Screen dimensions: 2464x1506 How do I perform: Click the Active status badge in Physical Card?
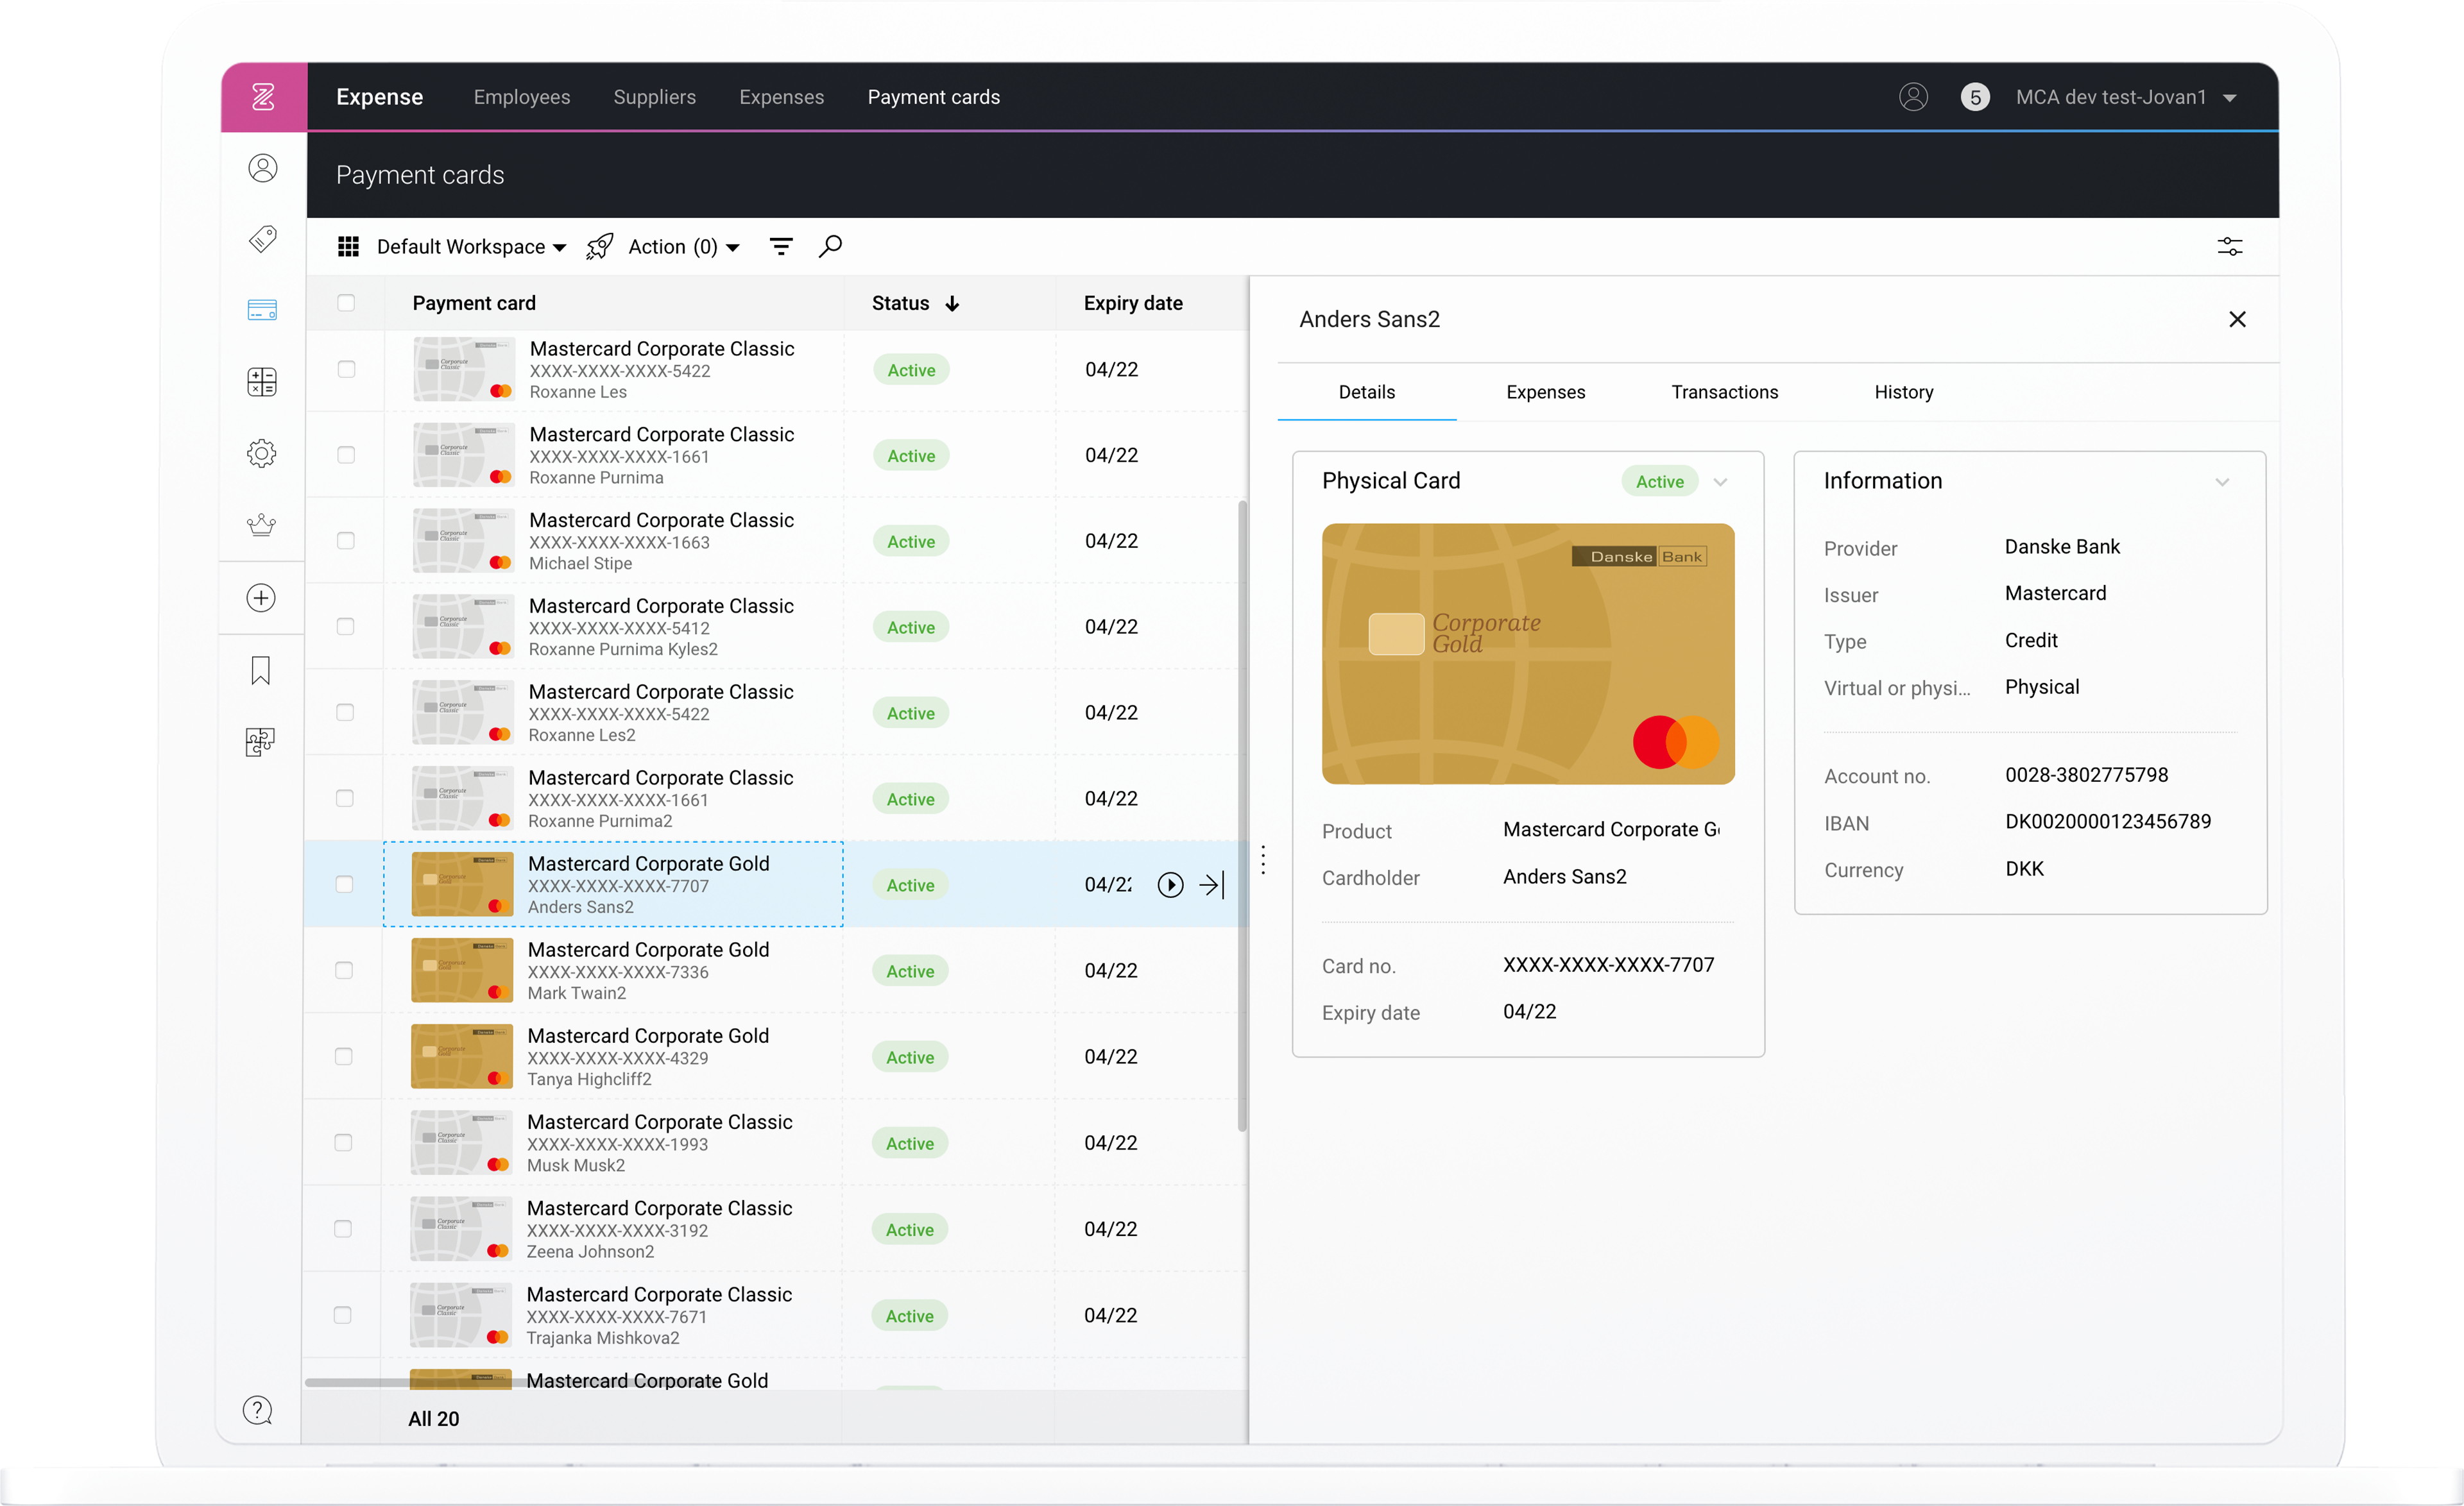(1660, 482)
